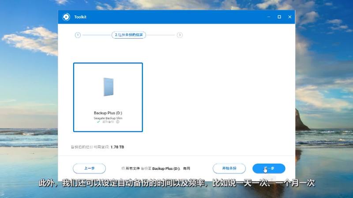Click the 每周 weekly frequency text
The image size is (353, 198).
click(187, 169)
